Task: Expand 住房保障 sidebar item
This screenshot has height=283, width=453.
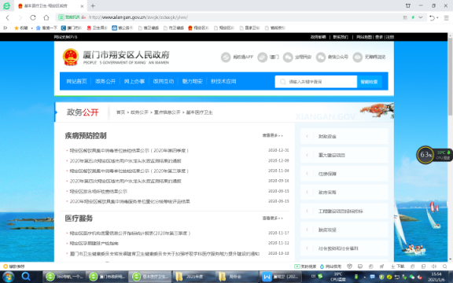Action: click(x=344, y=174)
